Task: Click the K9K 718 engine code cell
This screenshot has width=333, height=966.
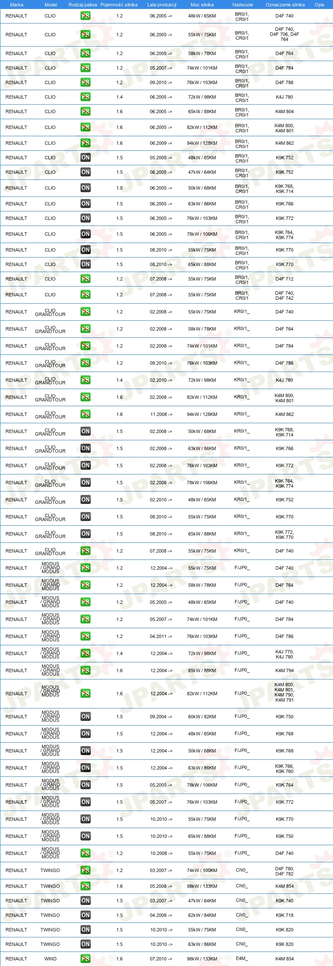Action: [284, 915]
